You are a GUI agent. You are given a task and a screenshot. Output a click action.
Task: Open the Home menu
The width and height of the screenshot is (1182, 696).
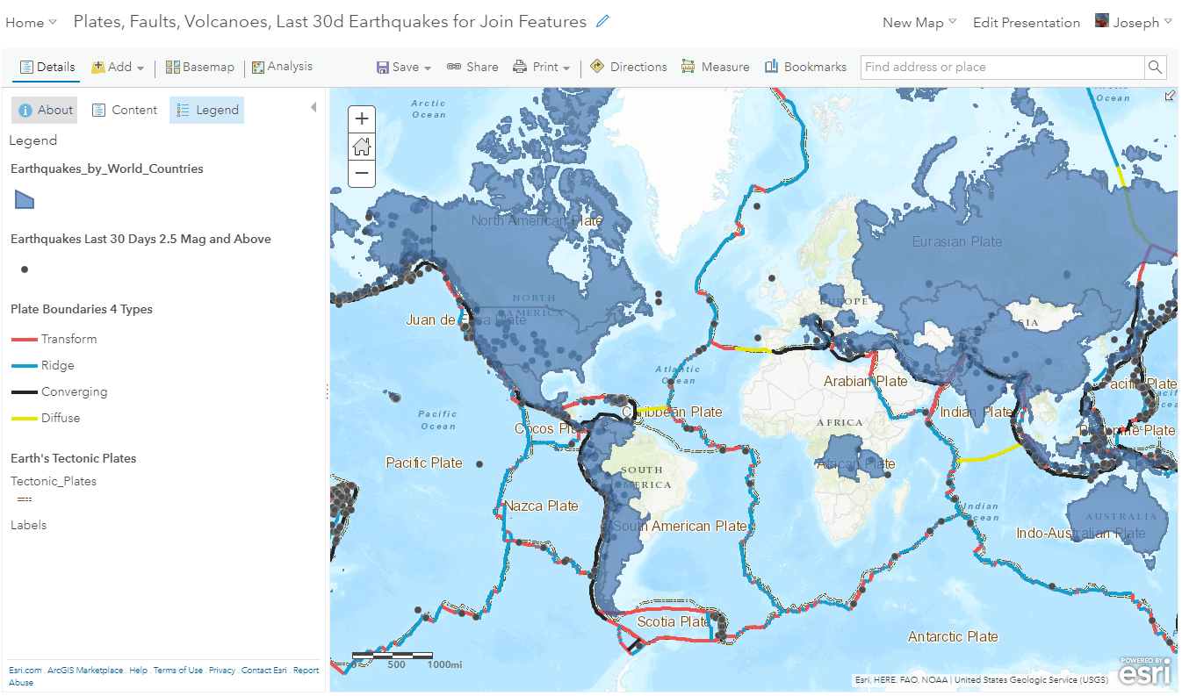31,23
